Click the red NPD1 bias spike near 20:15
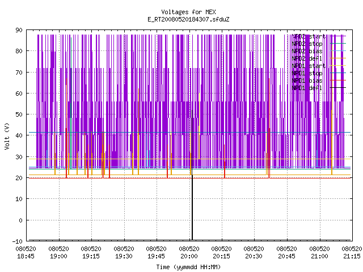Image resolution: width=363 pixels, height=272 pixels. click(225, 161)
